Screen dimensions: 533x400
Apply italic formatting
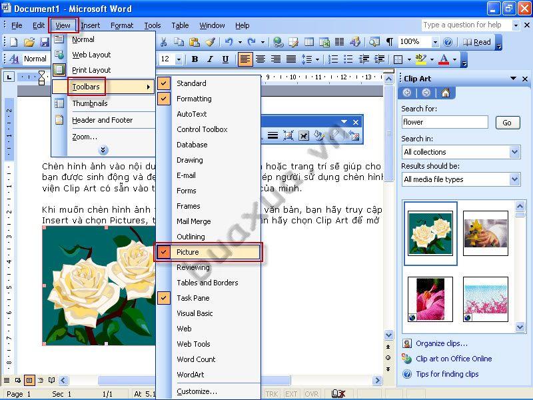click(x=210, y=59)
